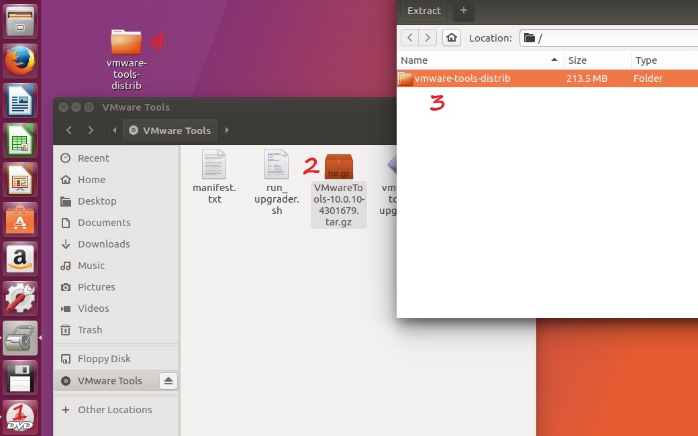Open LibreOffice Impress from the dock
Viewport: 698px width, 436px height.
click(20, 180)
